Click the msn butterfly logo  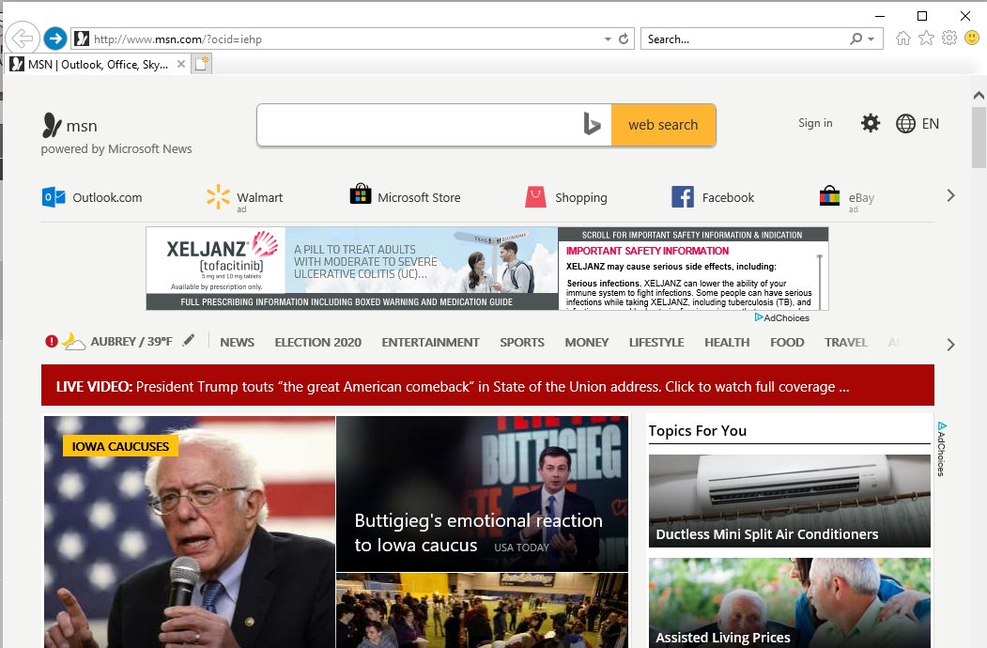point(52,125)
